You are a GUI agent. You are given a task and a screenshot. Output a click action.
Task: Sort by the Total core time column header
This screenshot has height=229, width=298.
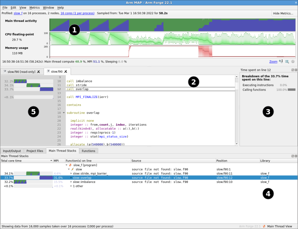click(x=26, y=161)
